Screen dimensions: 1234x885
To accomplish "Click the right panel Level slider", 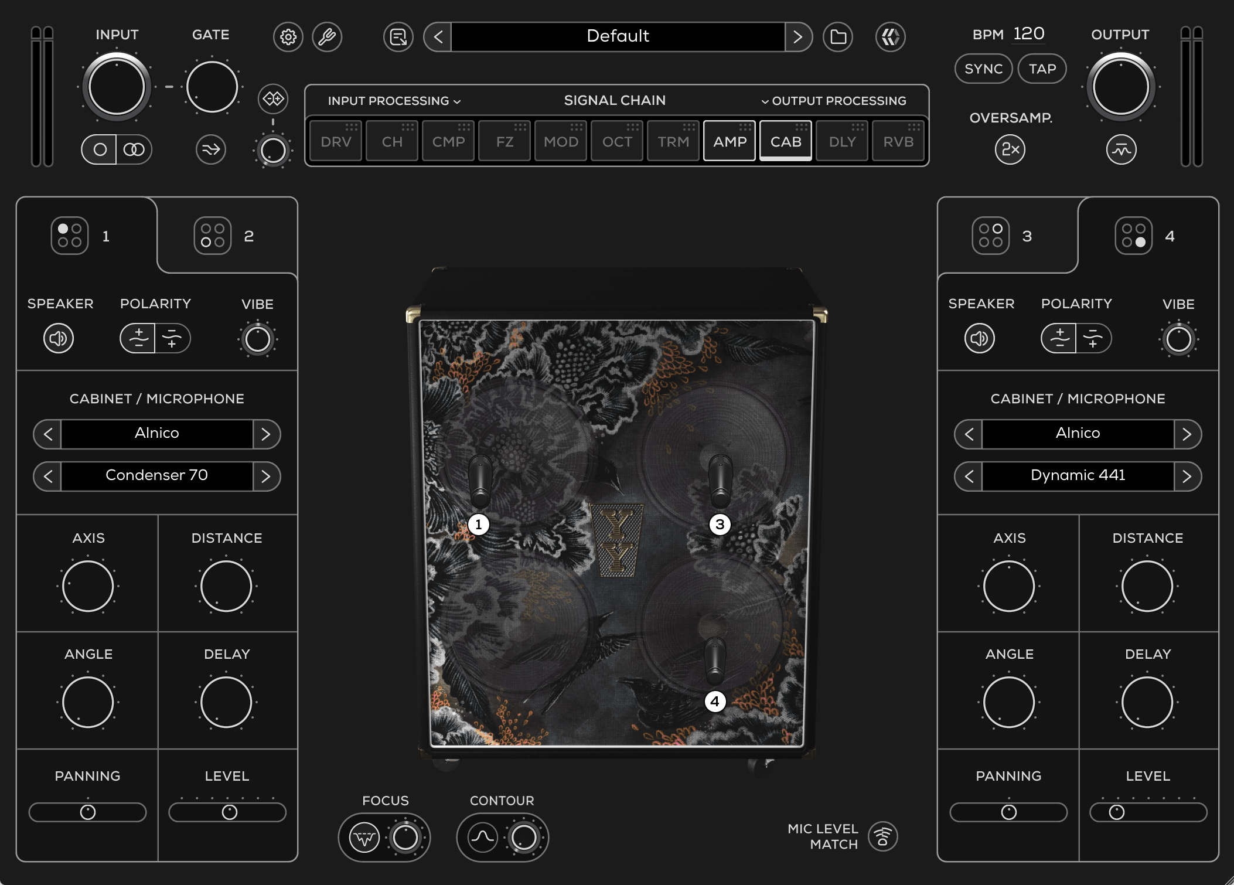I will tap(1148, 812).
